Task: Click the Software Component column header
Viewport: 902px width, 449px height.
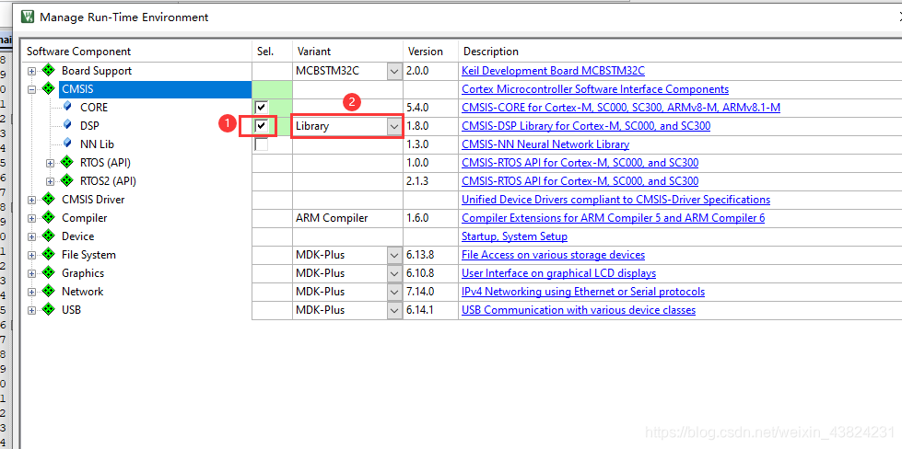Action: pos(137,52)
